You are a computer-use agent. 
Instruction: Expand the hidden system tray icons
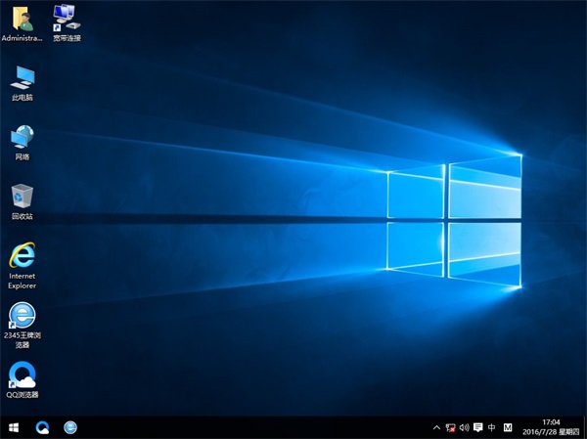coord(436,427)
